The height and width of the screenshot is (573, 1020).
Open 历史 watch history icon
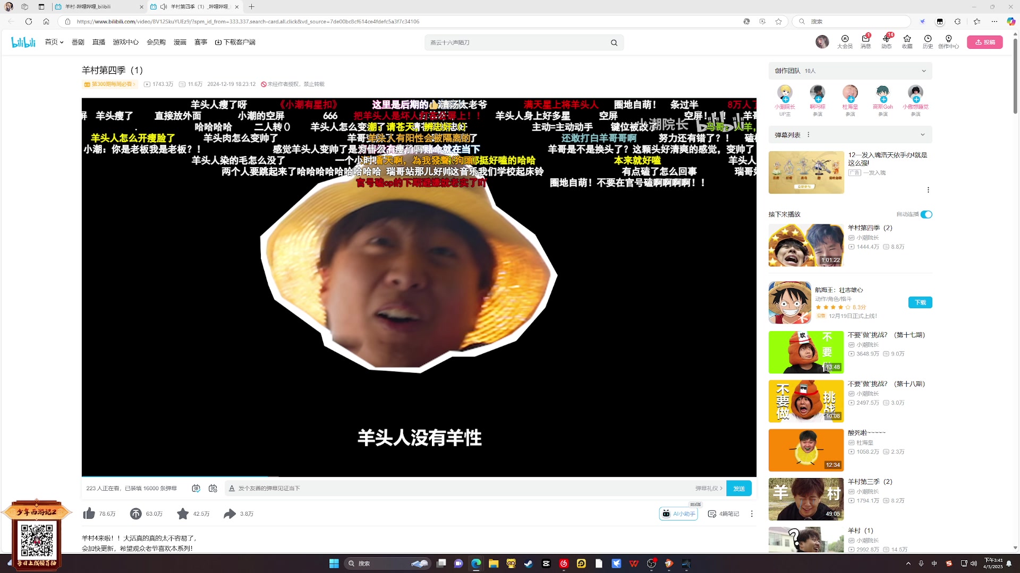pyautogui.click(x=928, y=42)
